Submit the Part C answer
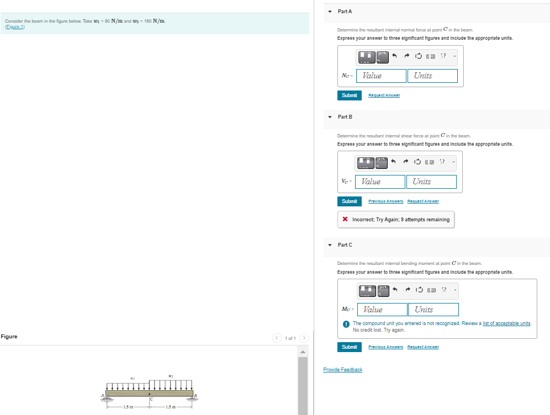 pyautogui.click(x=350, y=347)
